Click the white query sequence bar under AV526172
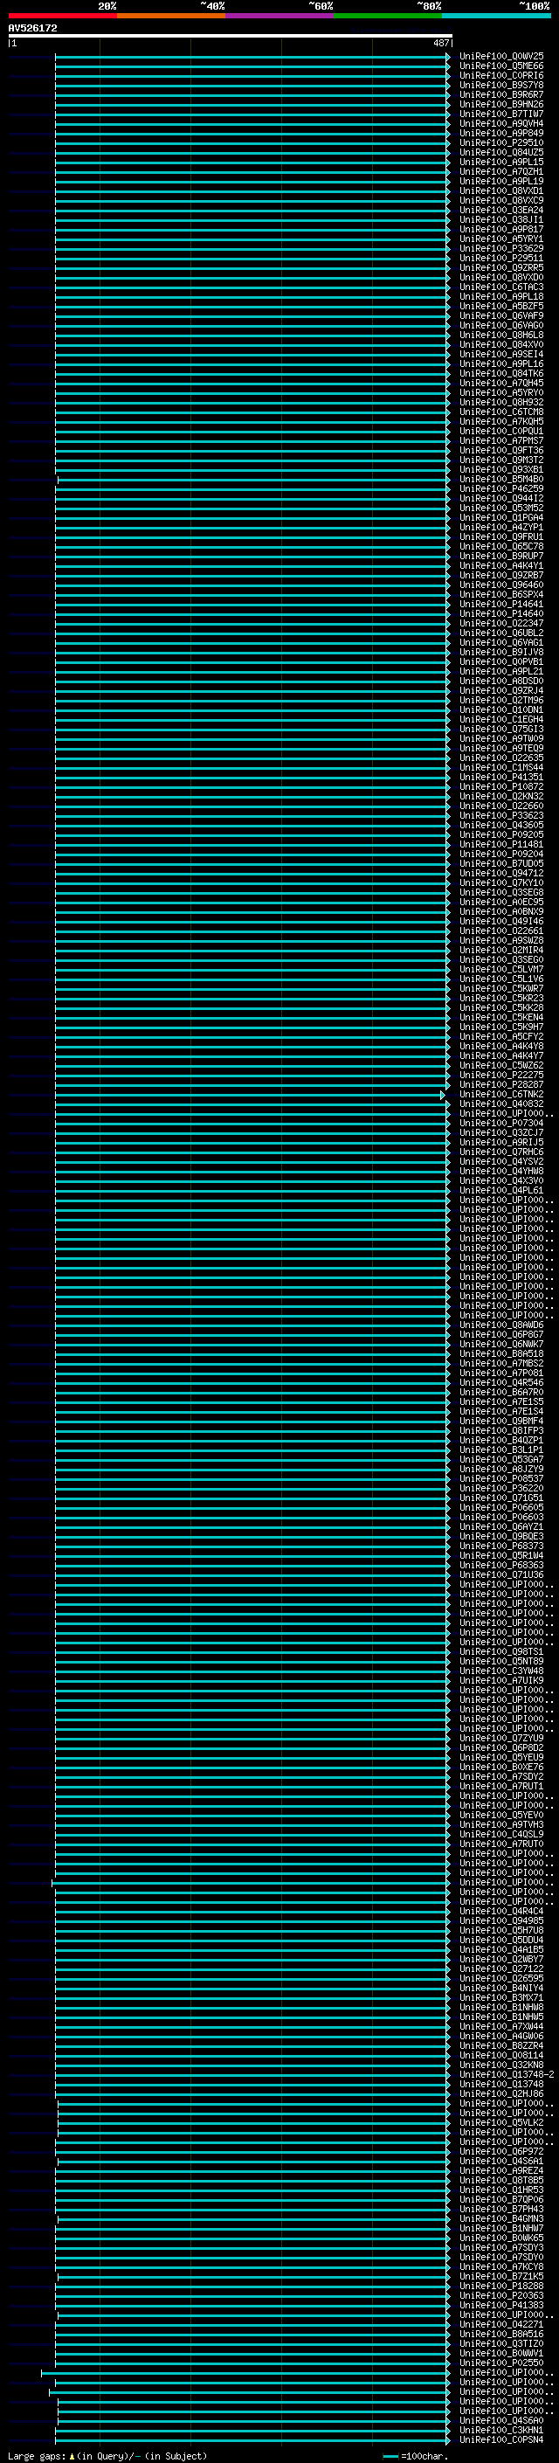Image resolution: width=559 pixels, height=2463 pixels. [231, 37]
